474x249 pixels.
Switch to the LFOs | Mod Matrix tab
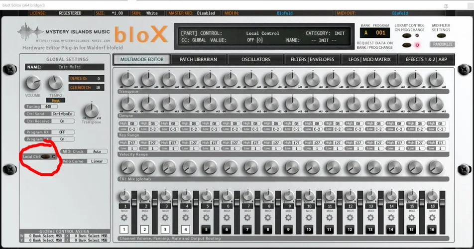(x=369, y=60)
